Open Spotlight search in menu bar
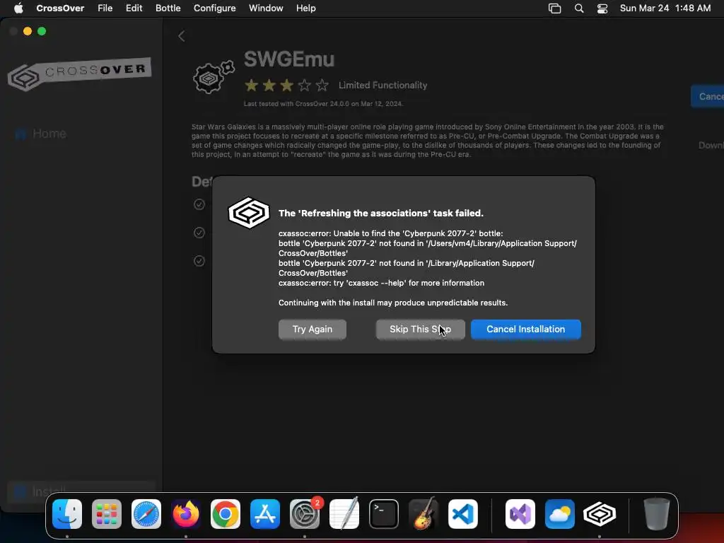 tap(579, 8)
